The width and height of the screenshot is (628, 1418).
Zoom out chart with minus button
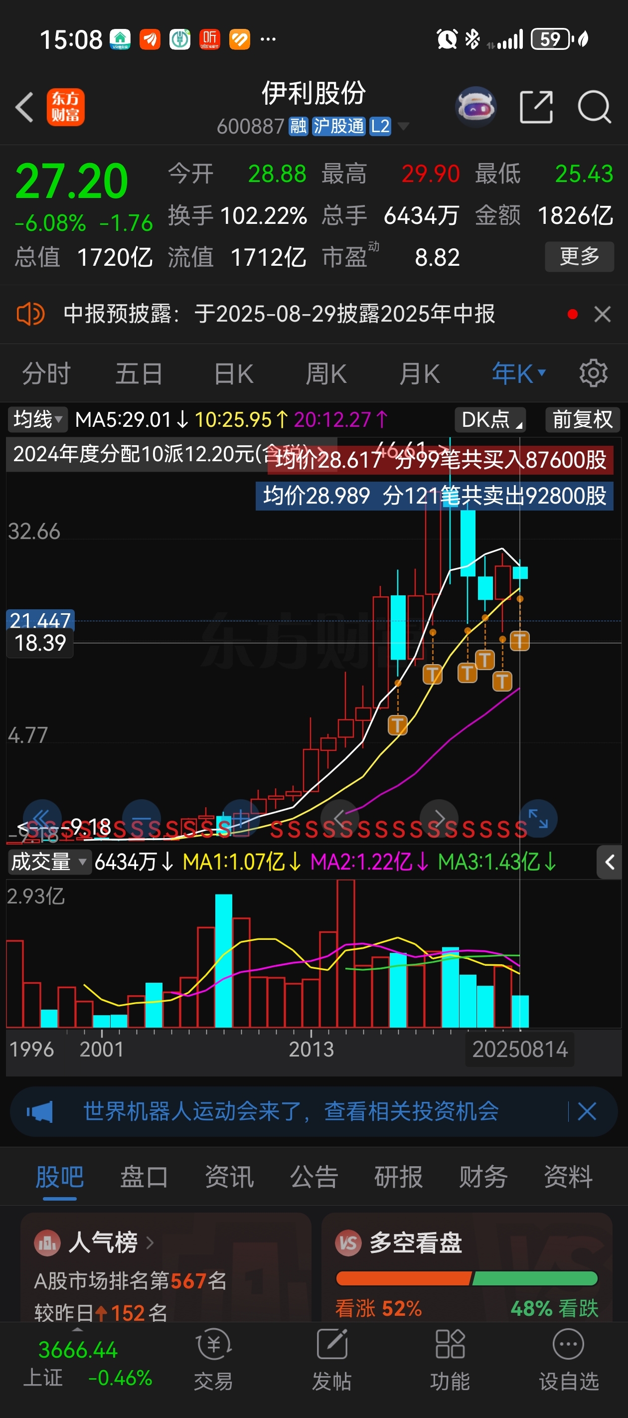click(x=142, y=819)
